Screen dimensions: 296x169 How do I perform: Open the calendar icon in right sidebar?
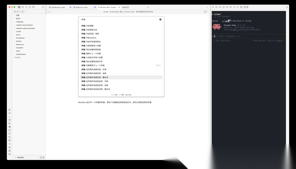click(x=241, y=7)
